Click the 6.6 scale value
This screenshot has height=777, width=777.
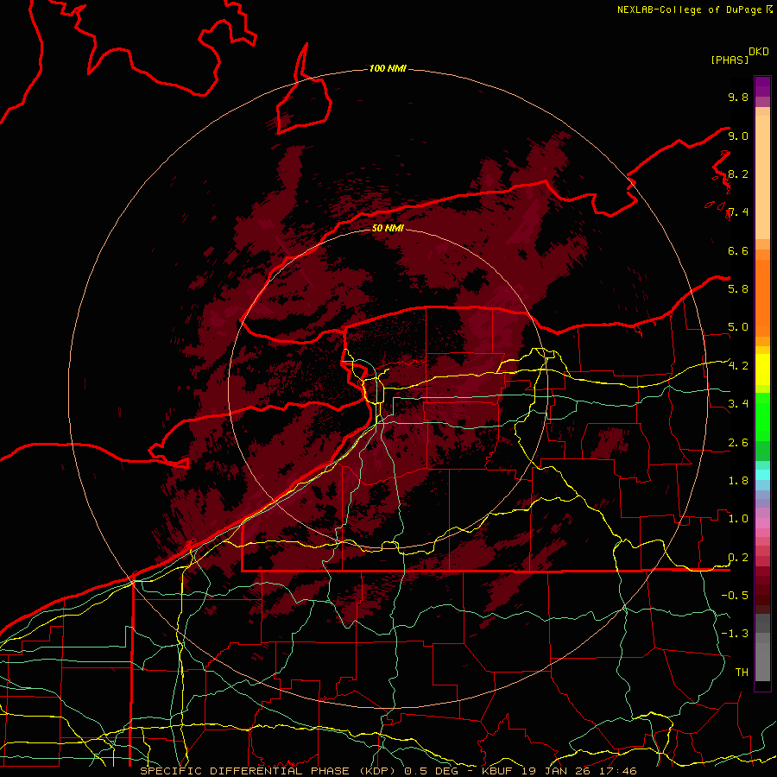click(x=738, y=250)
